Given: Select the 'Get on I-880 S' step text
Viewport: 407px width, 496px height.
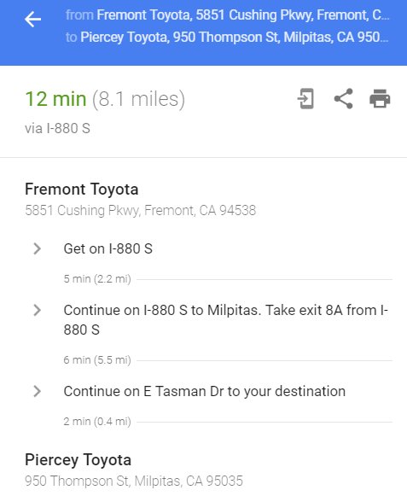Looking at the screenshot, I should click(x=108, y=248).
